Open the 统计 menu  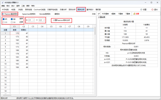(13, 6)
